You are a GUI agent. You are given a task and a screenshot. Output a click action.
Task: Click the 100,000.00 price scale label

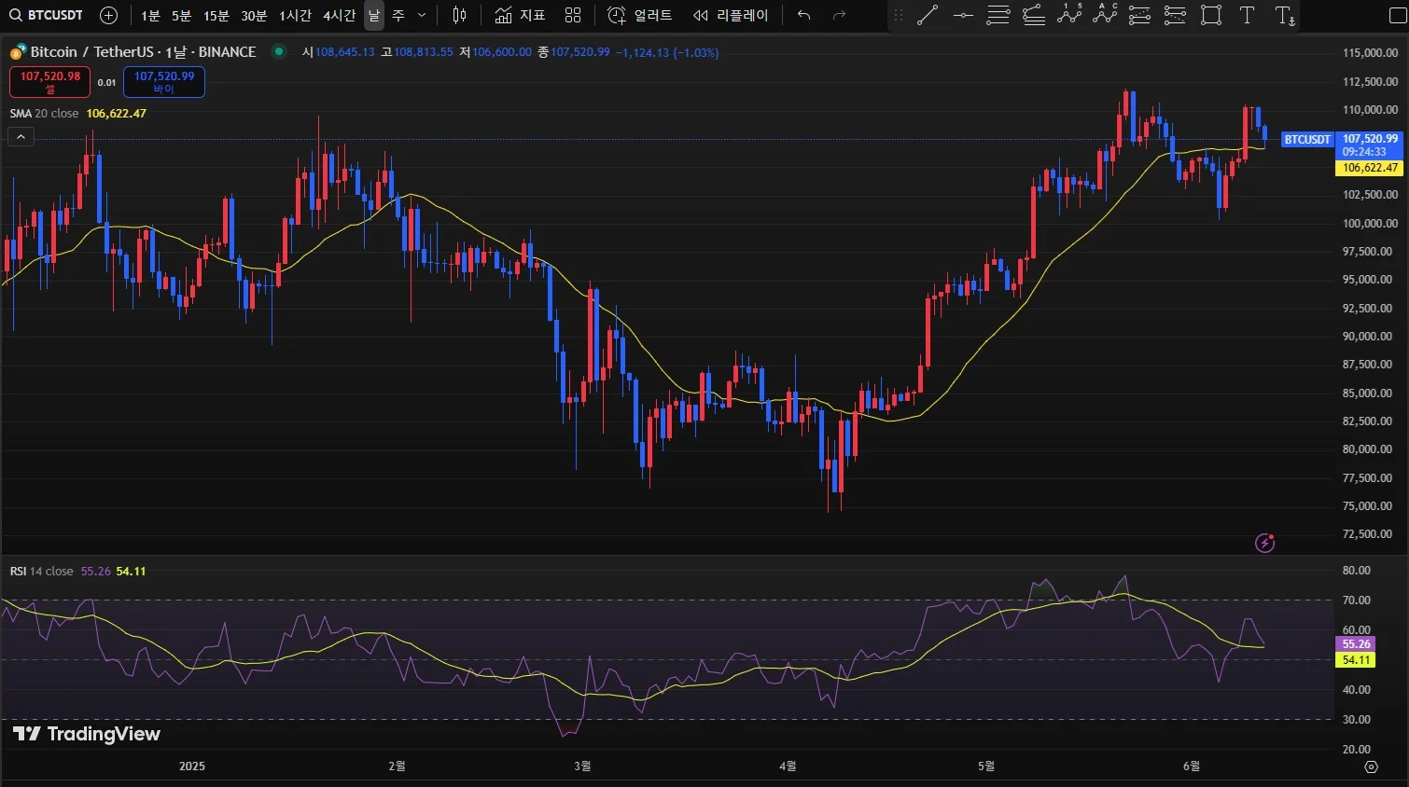pyautogui.click(x=1370, y=224)
